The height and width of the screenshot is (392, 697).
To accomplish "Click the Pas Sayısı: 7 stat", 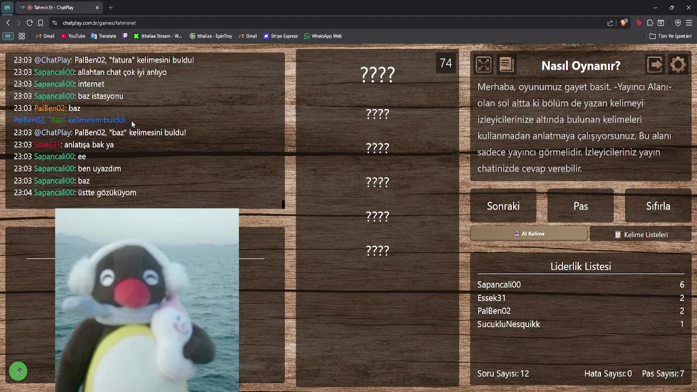I will (x=663, y=373).
